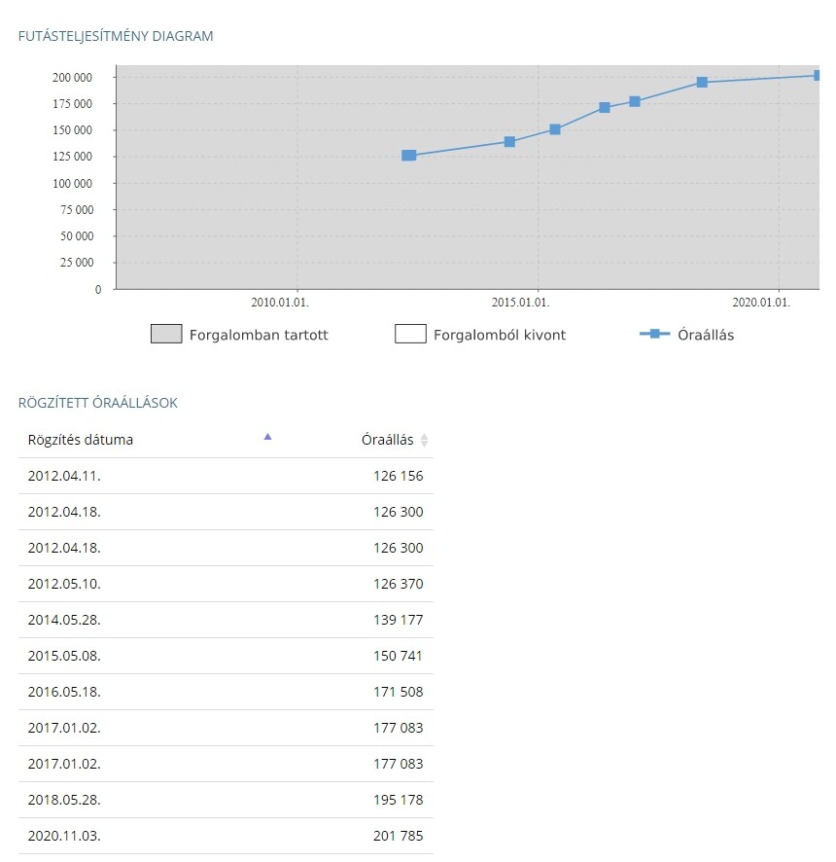
Task: Select the date cell 2012.05.10.
Action: click(x=64, y=584)
